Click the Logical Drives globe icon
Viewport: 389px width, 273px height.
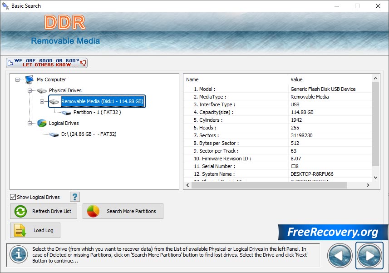point(42,123)
